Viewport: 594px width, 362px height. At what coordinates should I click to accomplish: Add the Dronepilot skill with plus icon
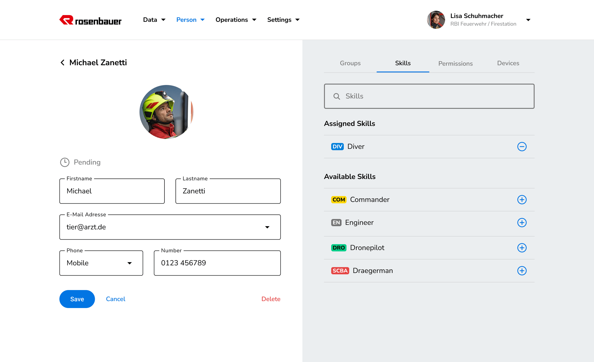coord(522,248)
